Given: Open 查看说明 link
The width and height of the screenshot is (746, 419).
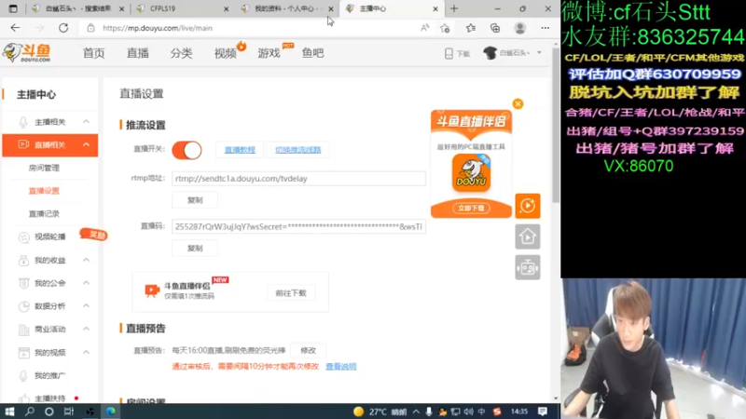Looking at the screenshot, I should (340, 366).
